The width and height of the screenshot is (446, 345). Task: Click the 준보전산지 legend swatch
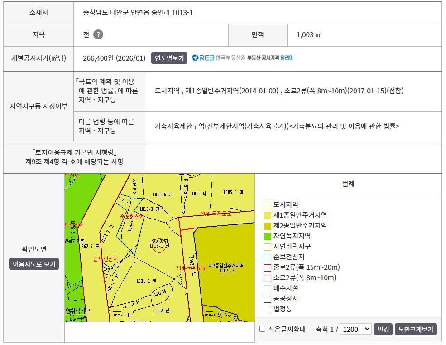268,257
